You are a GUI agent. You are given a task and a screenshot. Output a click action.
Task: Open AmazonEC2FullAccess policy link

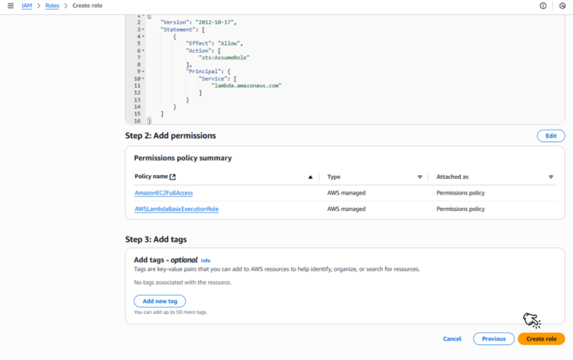[163, 193]
